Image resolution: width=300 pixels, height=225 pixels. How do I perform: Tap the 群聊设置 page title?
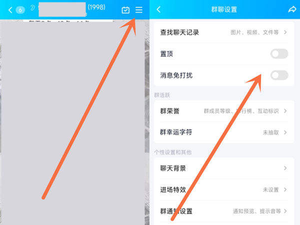(x=224, y=9)
